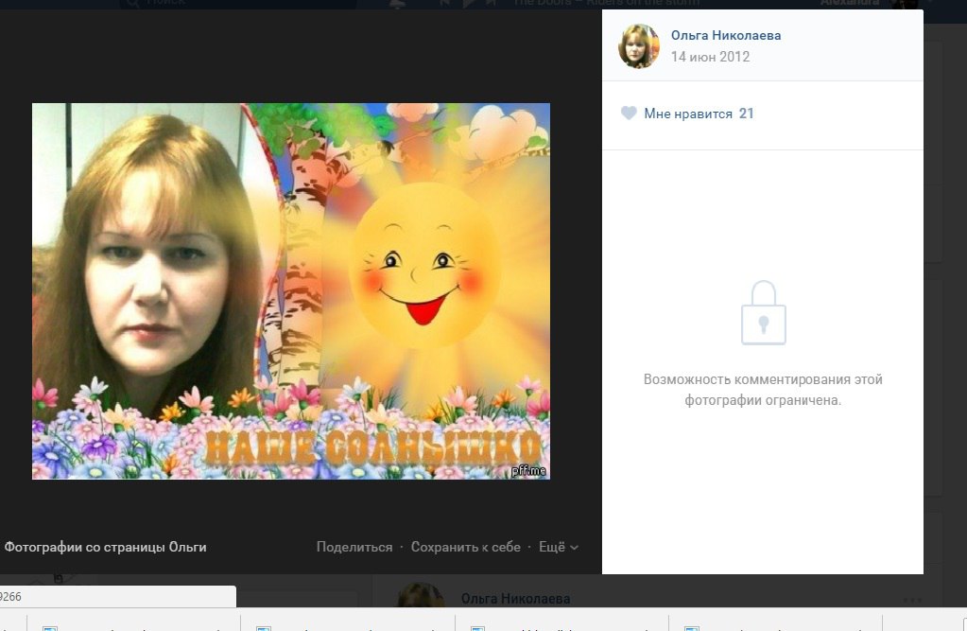Click first taskbar window icon

coord(50,625)
